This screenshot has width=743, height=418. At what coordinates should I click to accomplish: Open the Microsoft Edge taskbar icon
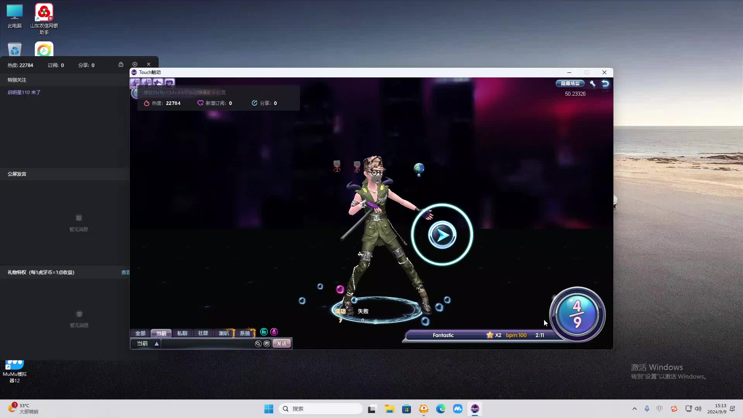click(440, 409)
